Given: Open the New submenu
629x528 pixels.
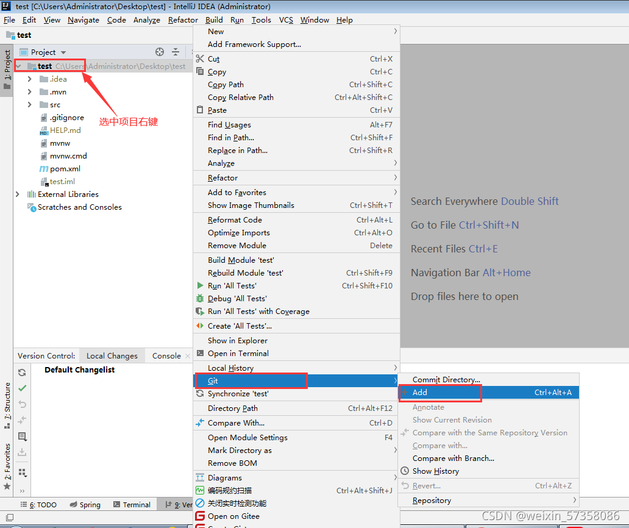Looking at the screenshot, I should tap(296, 31).
